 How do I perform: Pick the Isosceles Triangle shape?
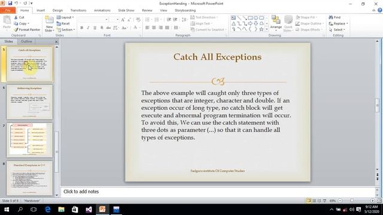click(x=233, y=24)
